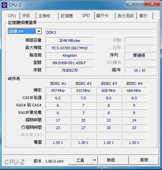Select the SPD tab

86,16
